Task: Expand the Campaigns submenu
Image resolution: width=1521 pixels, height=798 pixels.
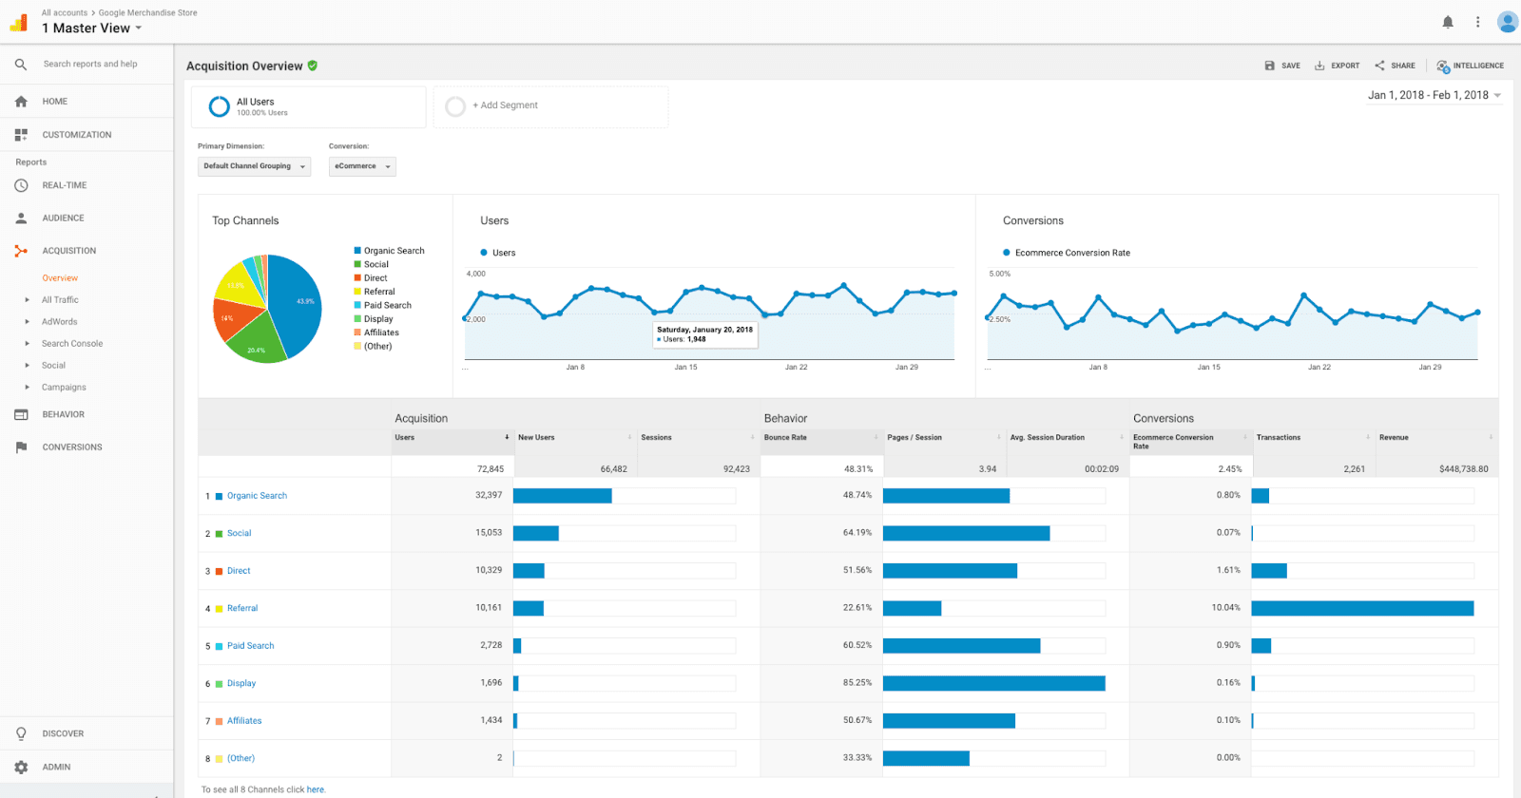Action: 27,388
